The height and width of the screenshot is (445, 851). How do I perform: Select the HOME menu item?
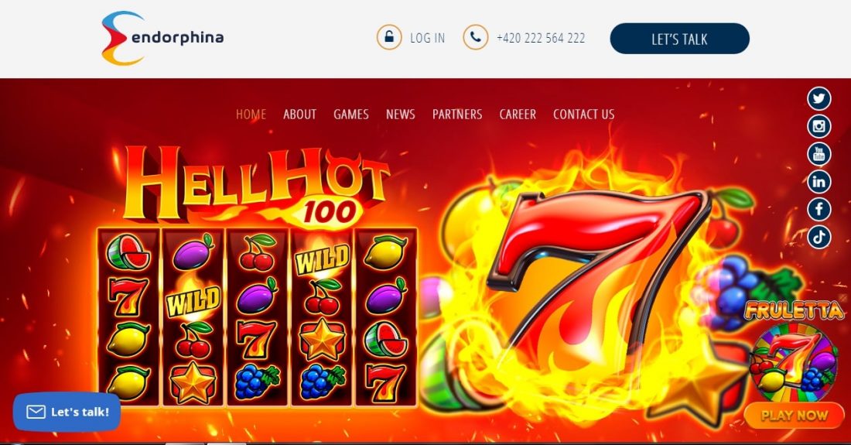[251, 115]
